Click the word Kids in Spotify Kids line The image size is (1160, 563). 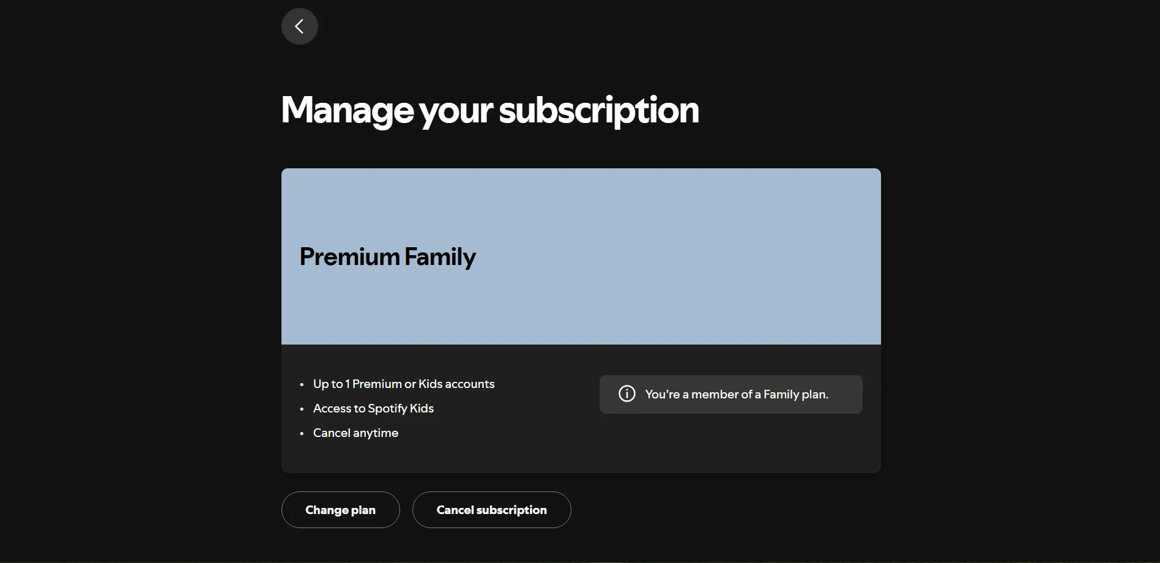coord(422,408)
